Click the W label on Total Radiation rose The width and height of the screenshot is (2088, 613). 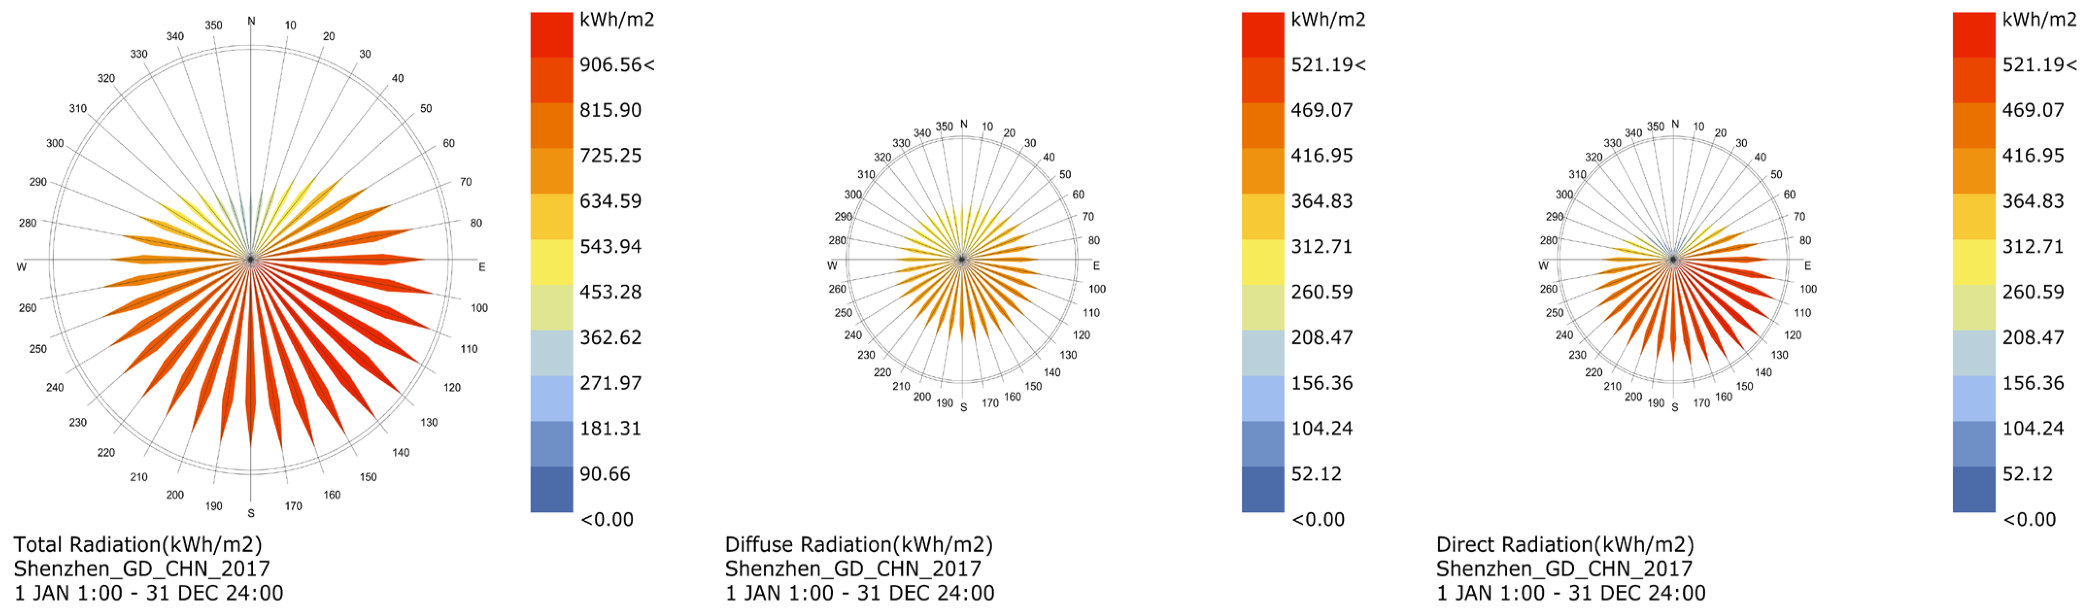tap(22, 267)
